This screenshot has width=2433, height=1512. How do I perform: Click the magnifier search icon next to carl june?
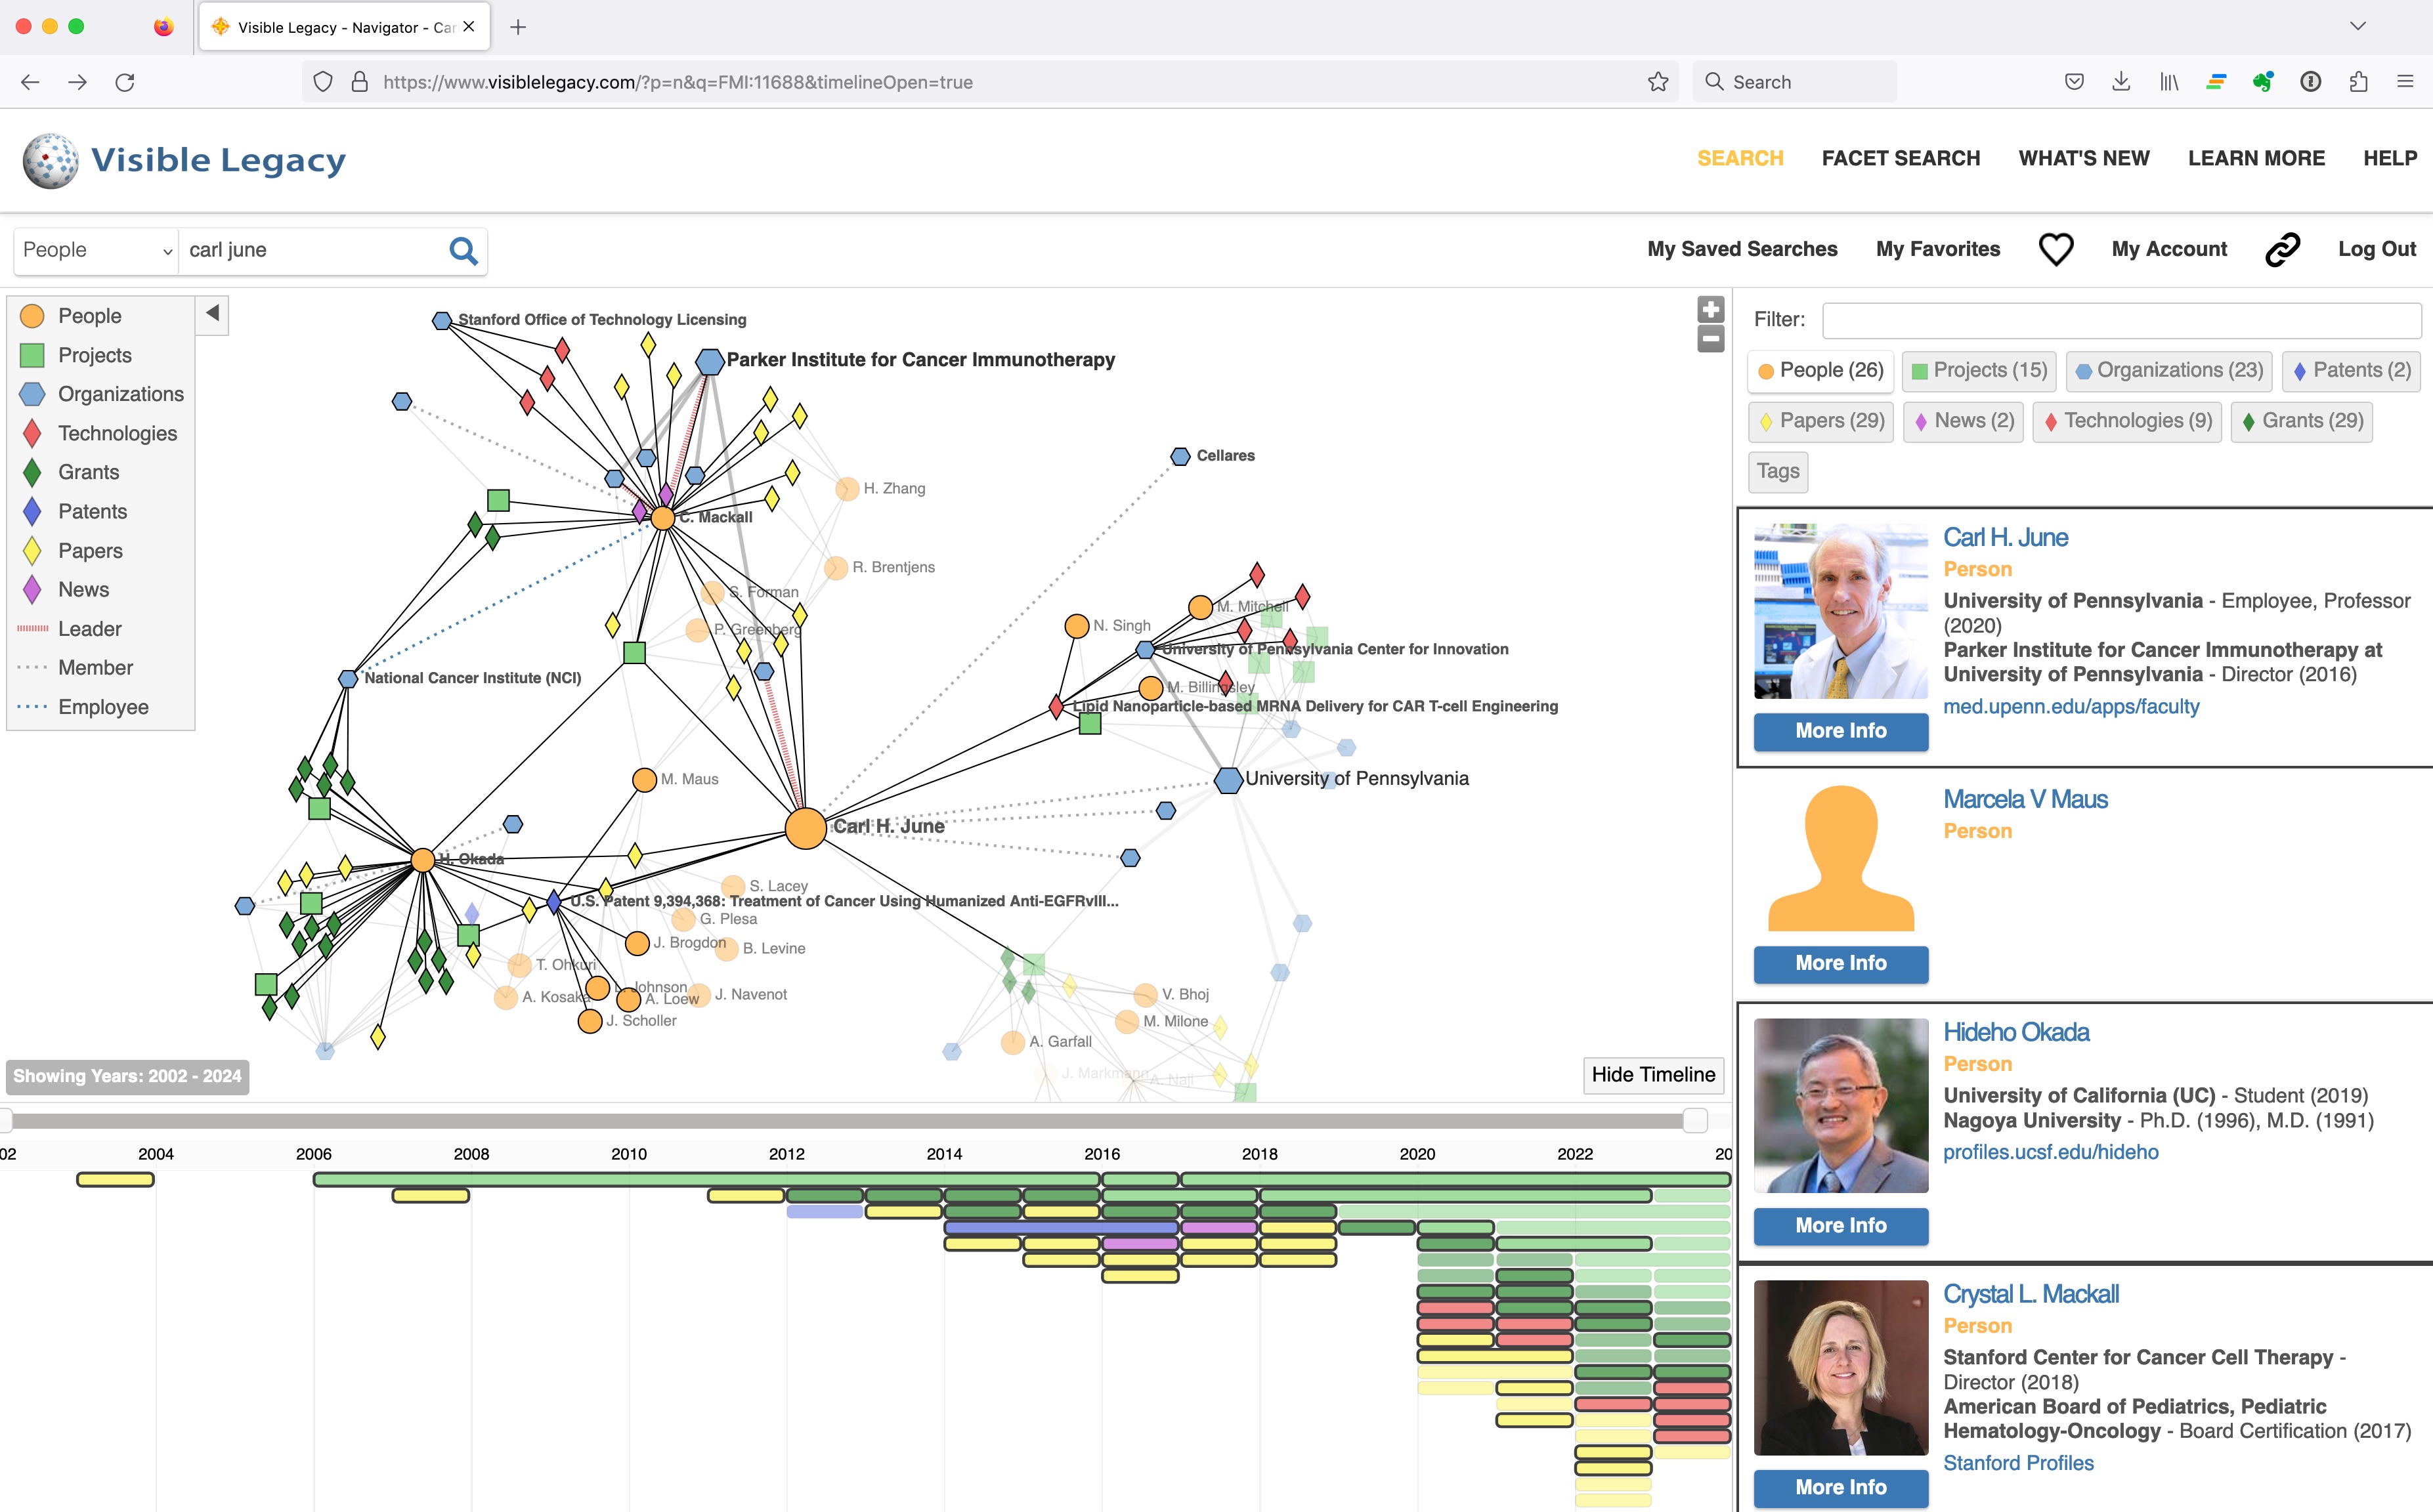click(x=462, y=250)
